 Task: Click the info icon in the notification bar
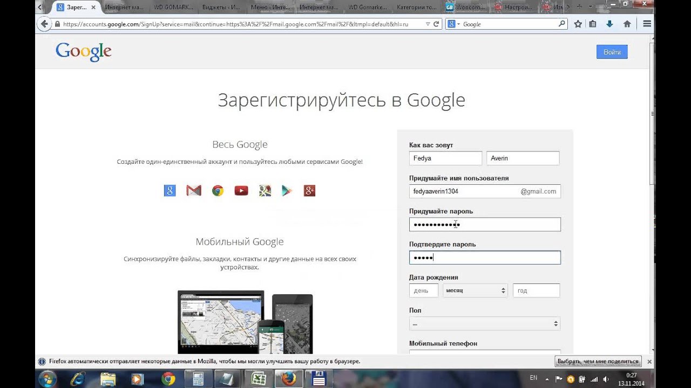point(42,362)
